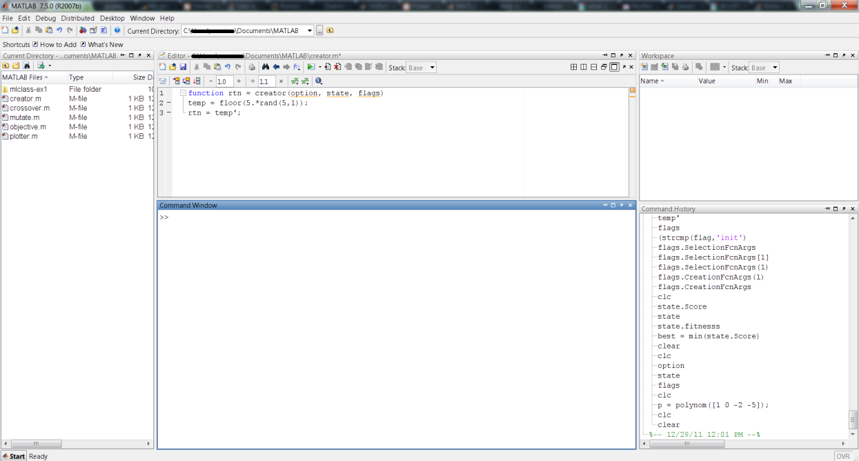Open the Current Directory path dropdown
859x461 pixels.
click(309, 30)
